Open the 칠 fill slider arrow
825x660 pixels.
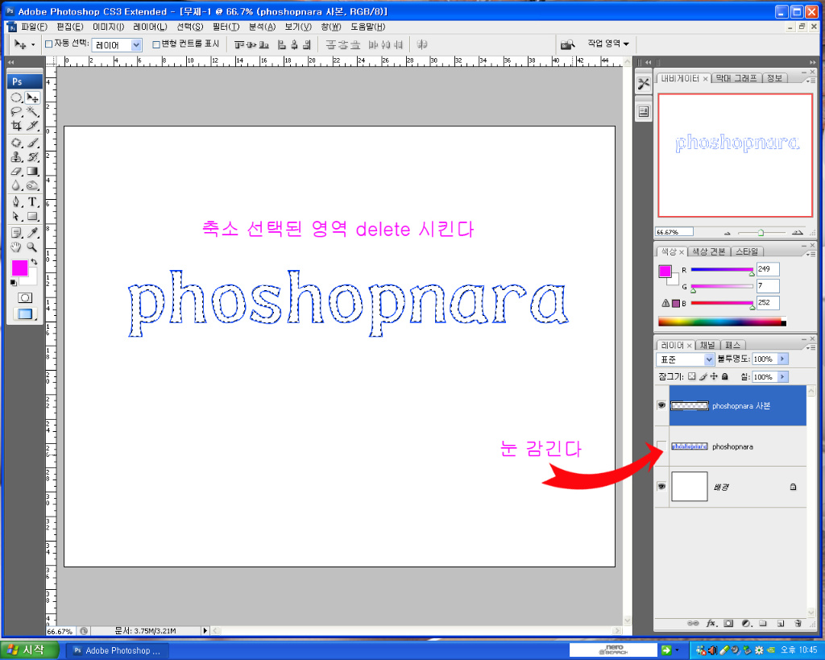782,377
